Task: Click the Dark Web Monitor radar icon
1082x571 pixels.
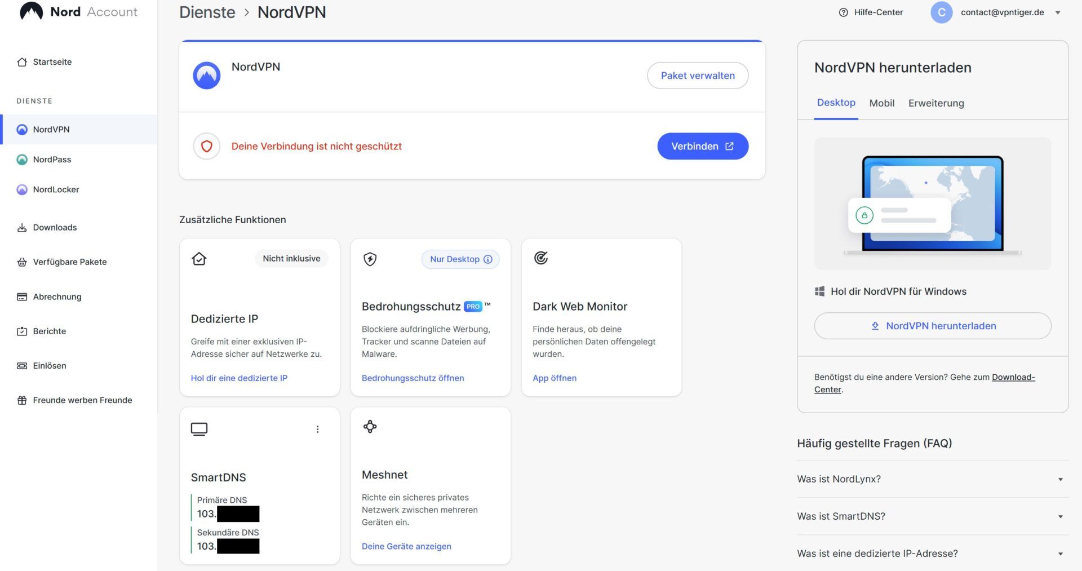Action: [541, 258]
